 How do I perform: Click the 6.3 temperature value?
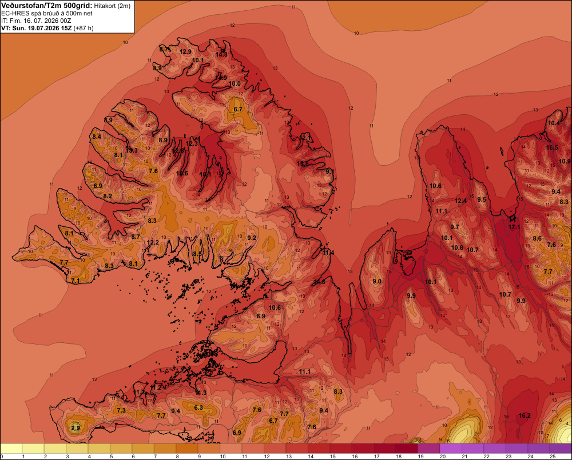tap(198, 407)
